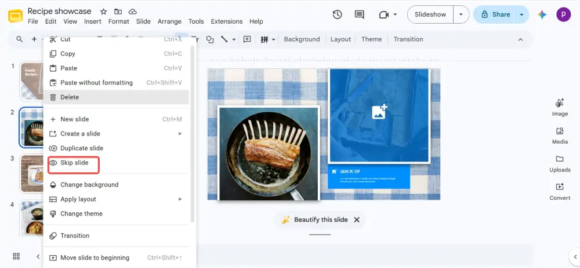Select slide 1 Family Recipes thumbnail
The height and width of the screenshot is (268, 580).
pyautogui.click(x=31, y=81)
